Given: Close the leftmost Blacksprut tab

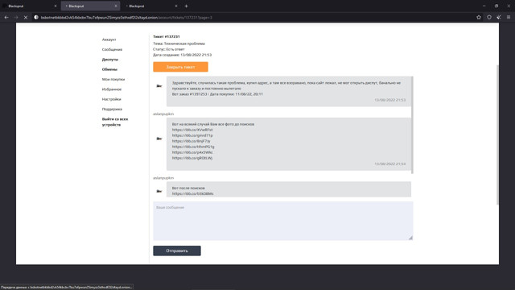Looking at the screenshot, I should [56, 6].
